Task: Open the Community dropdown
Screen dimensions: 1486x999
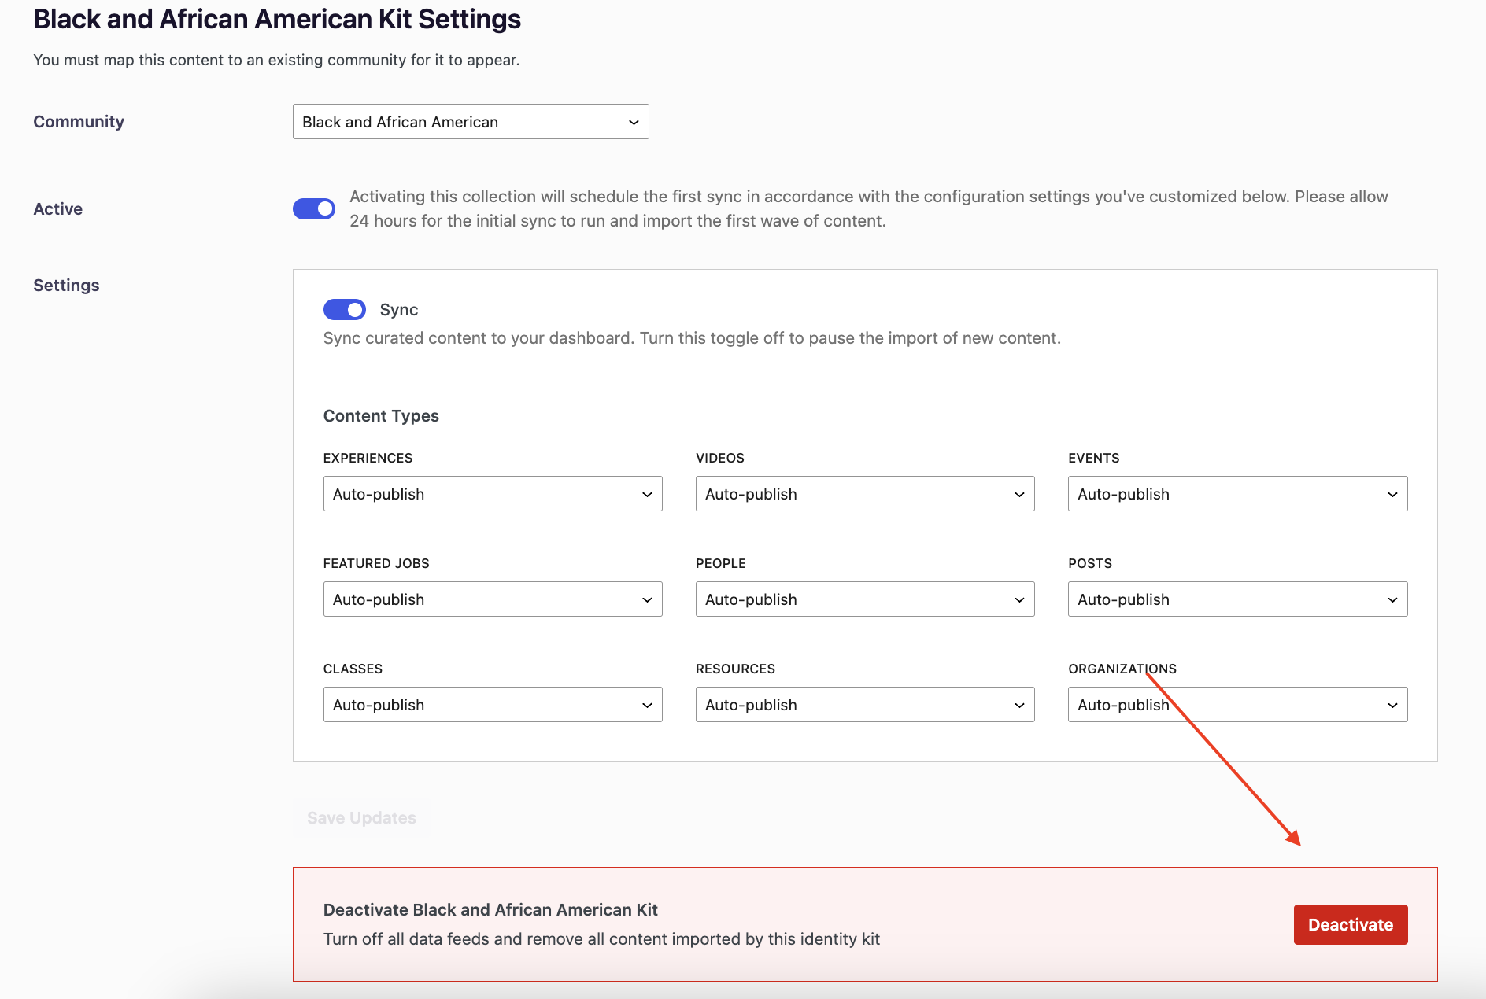Action: [470, 121]
